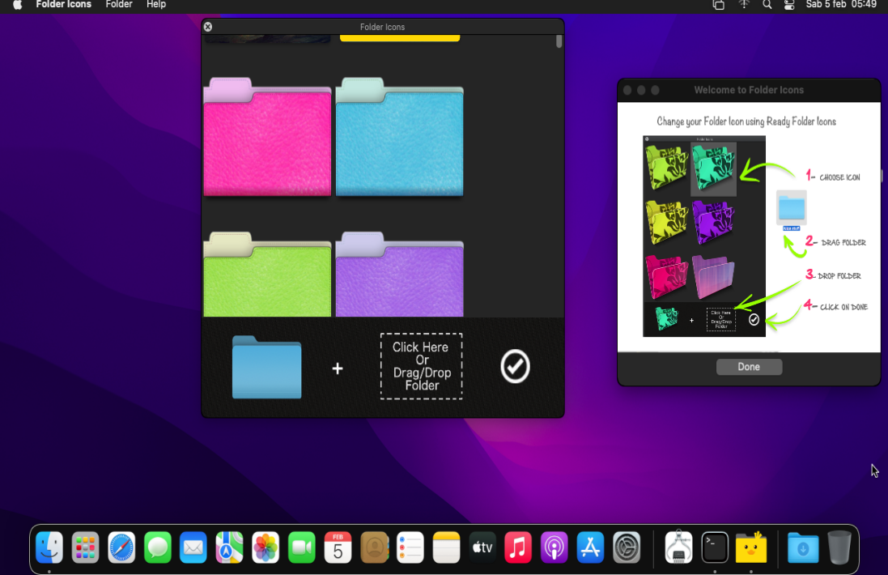The height and width of the screenshot is (575, 888).
Task: Click the tutorial screenshot in Welcome window
Action: 704,236
